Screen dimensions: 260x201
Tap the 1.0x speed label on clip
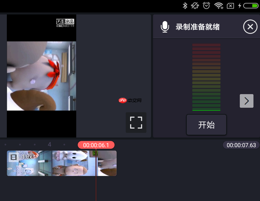[27, 156]
